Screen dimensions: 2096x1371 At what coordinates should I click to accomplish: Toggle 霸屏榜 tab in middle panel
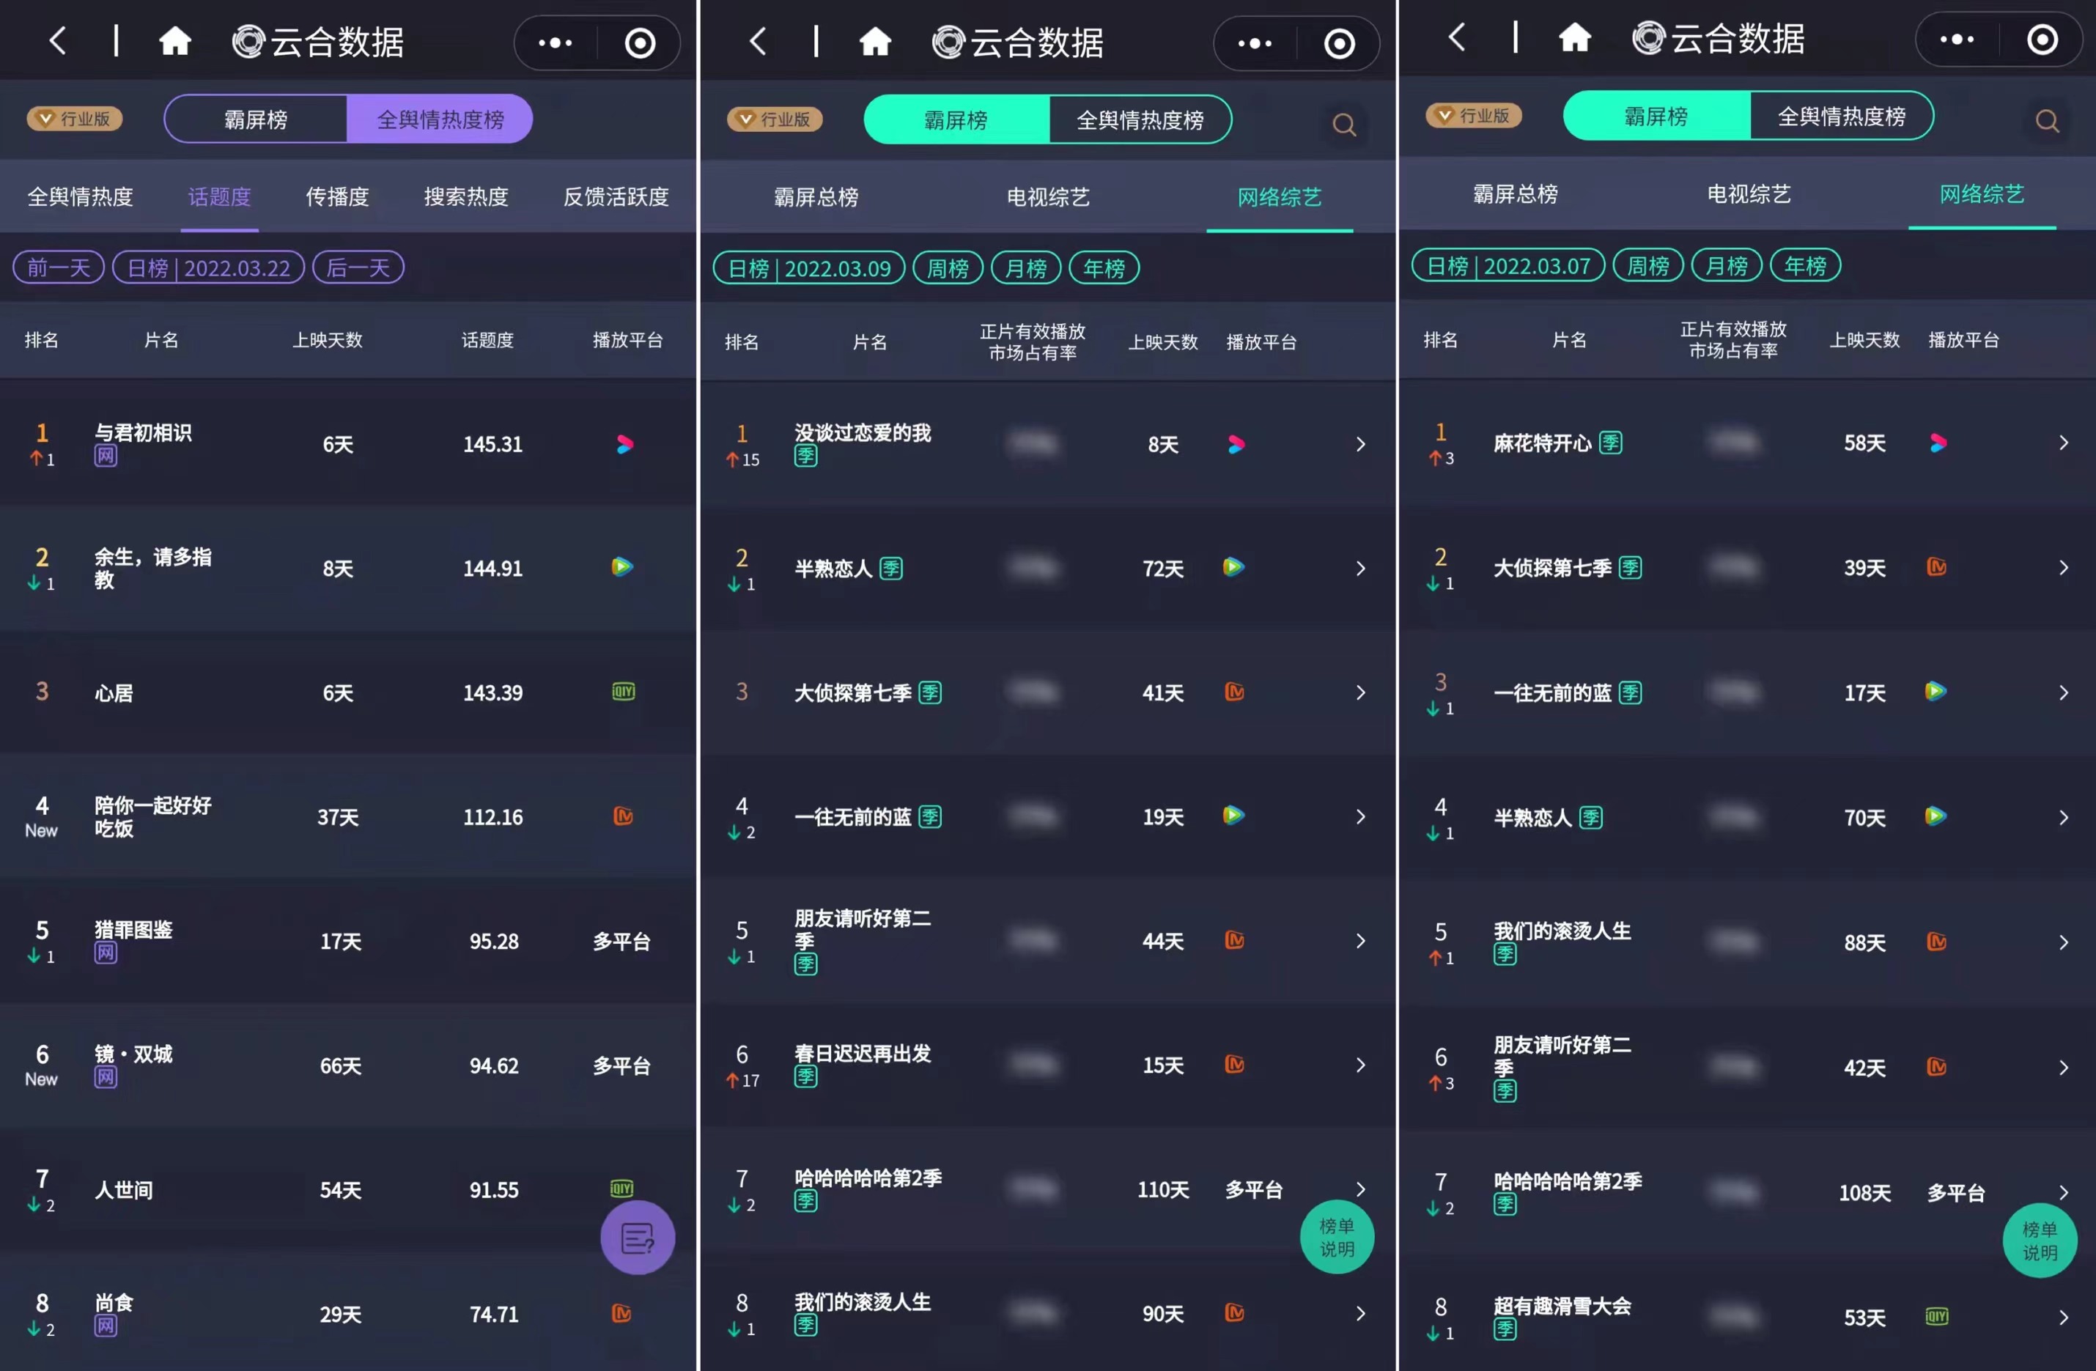950,118
